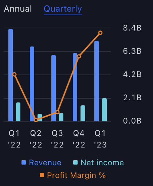153x186 pixels.
Task: Click the Q1 '23 profit margin point
Action: (x=101, y=33)
